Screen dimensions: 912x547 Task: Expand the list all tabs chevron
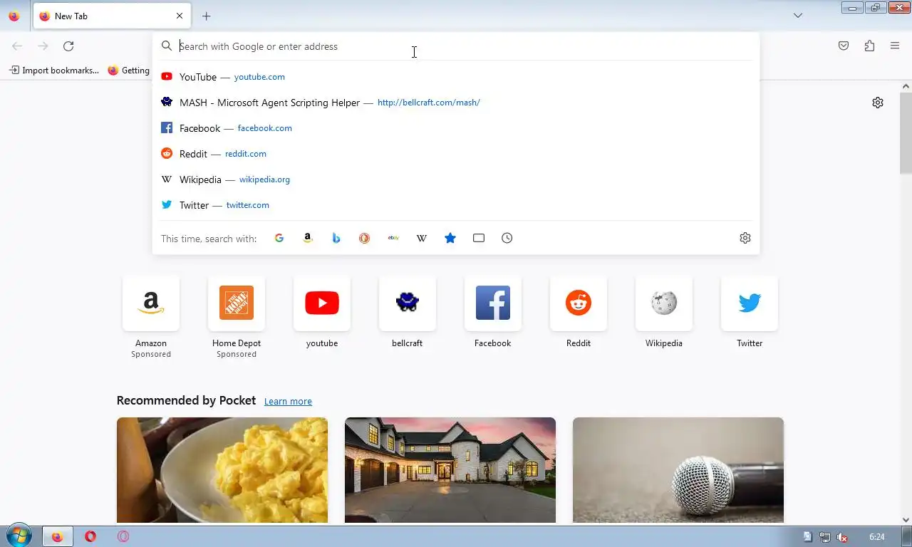point(798,16)
